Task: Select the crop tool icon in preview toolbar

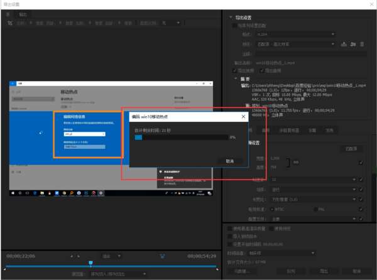Action: pos(10,23)
